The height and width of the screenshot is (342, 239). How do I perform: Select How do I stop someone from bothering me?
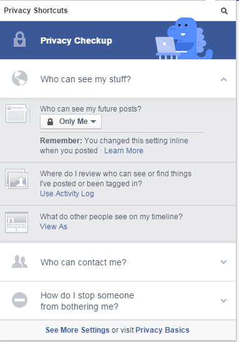(118, 301)
